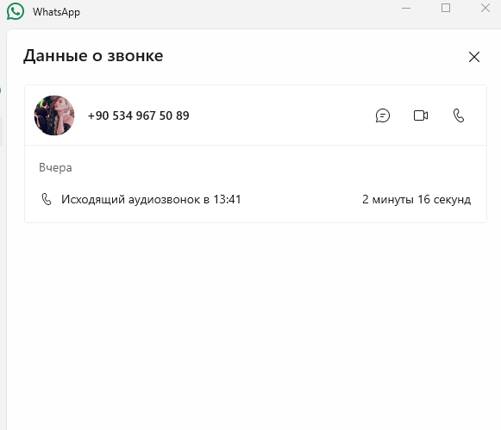Click the 2 минуты 16 секунд duration
The height and width of the screenshot is (430, 501).
(416, 200)
